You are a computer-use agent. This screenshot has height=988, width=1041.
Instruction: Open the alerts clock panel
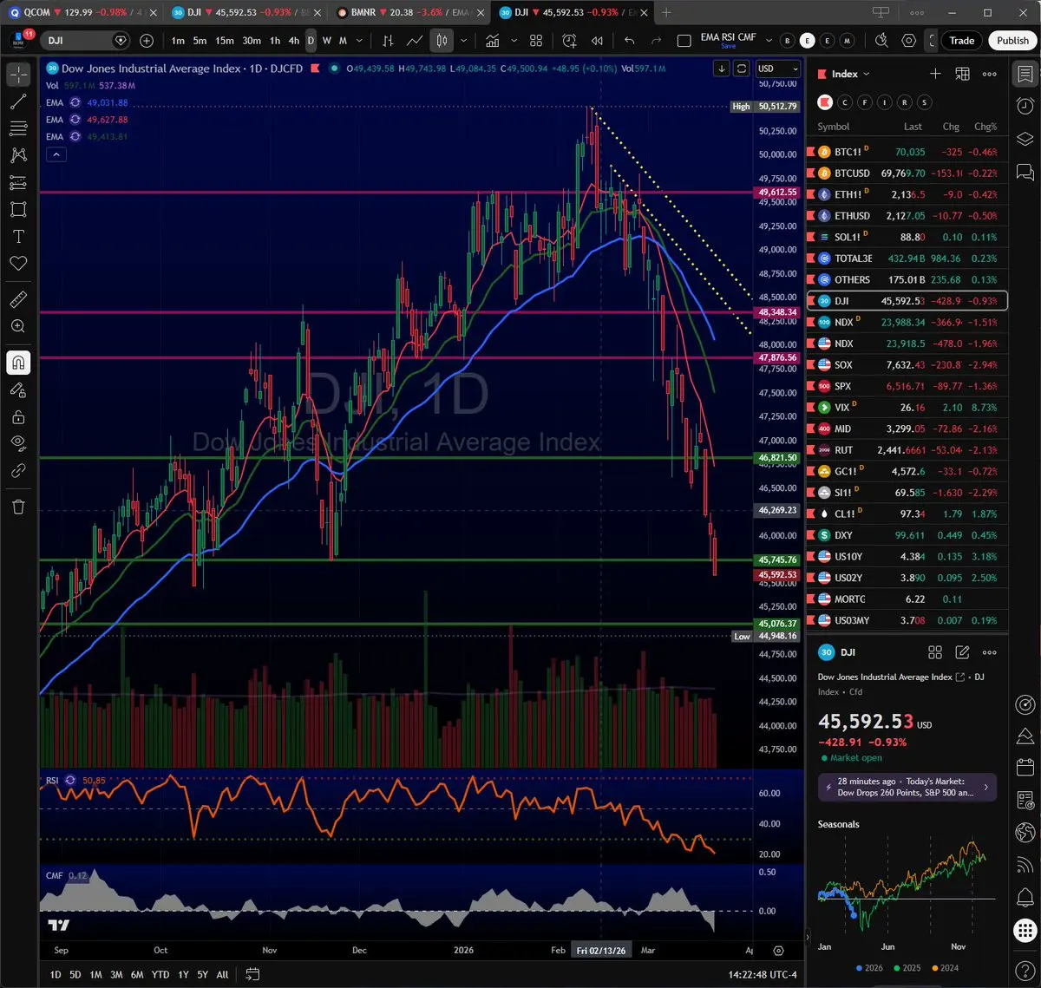tap(1025, 106)
